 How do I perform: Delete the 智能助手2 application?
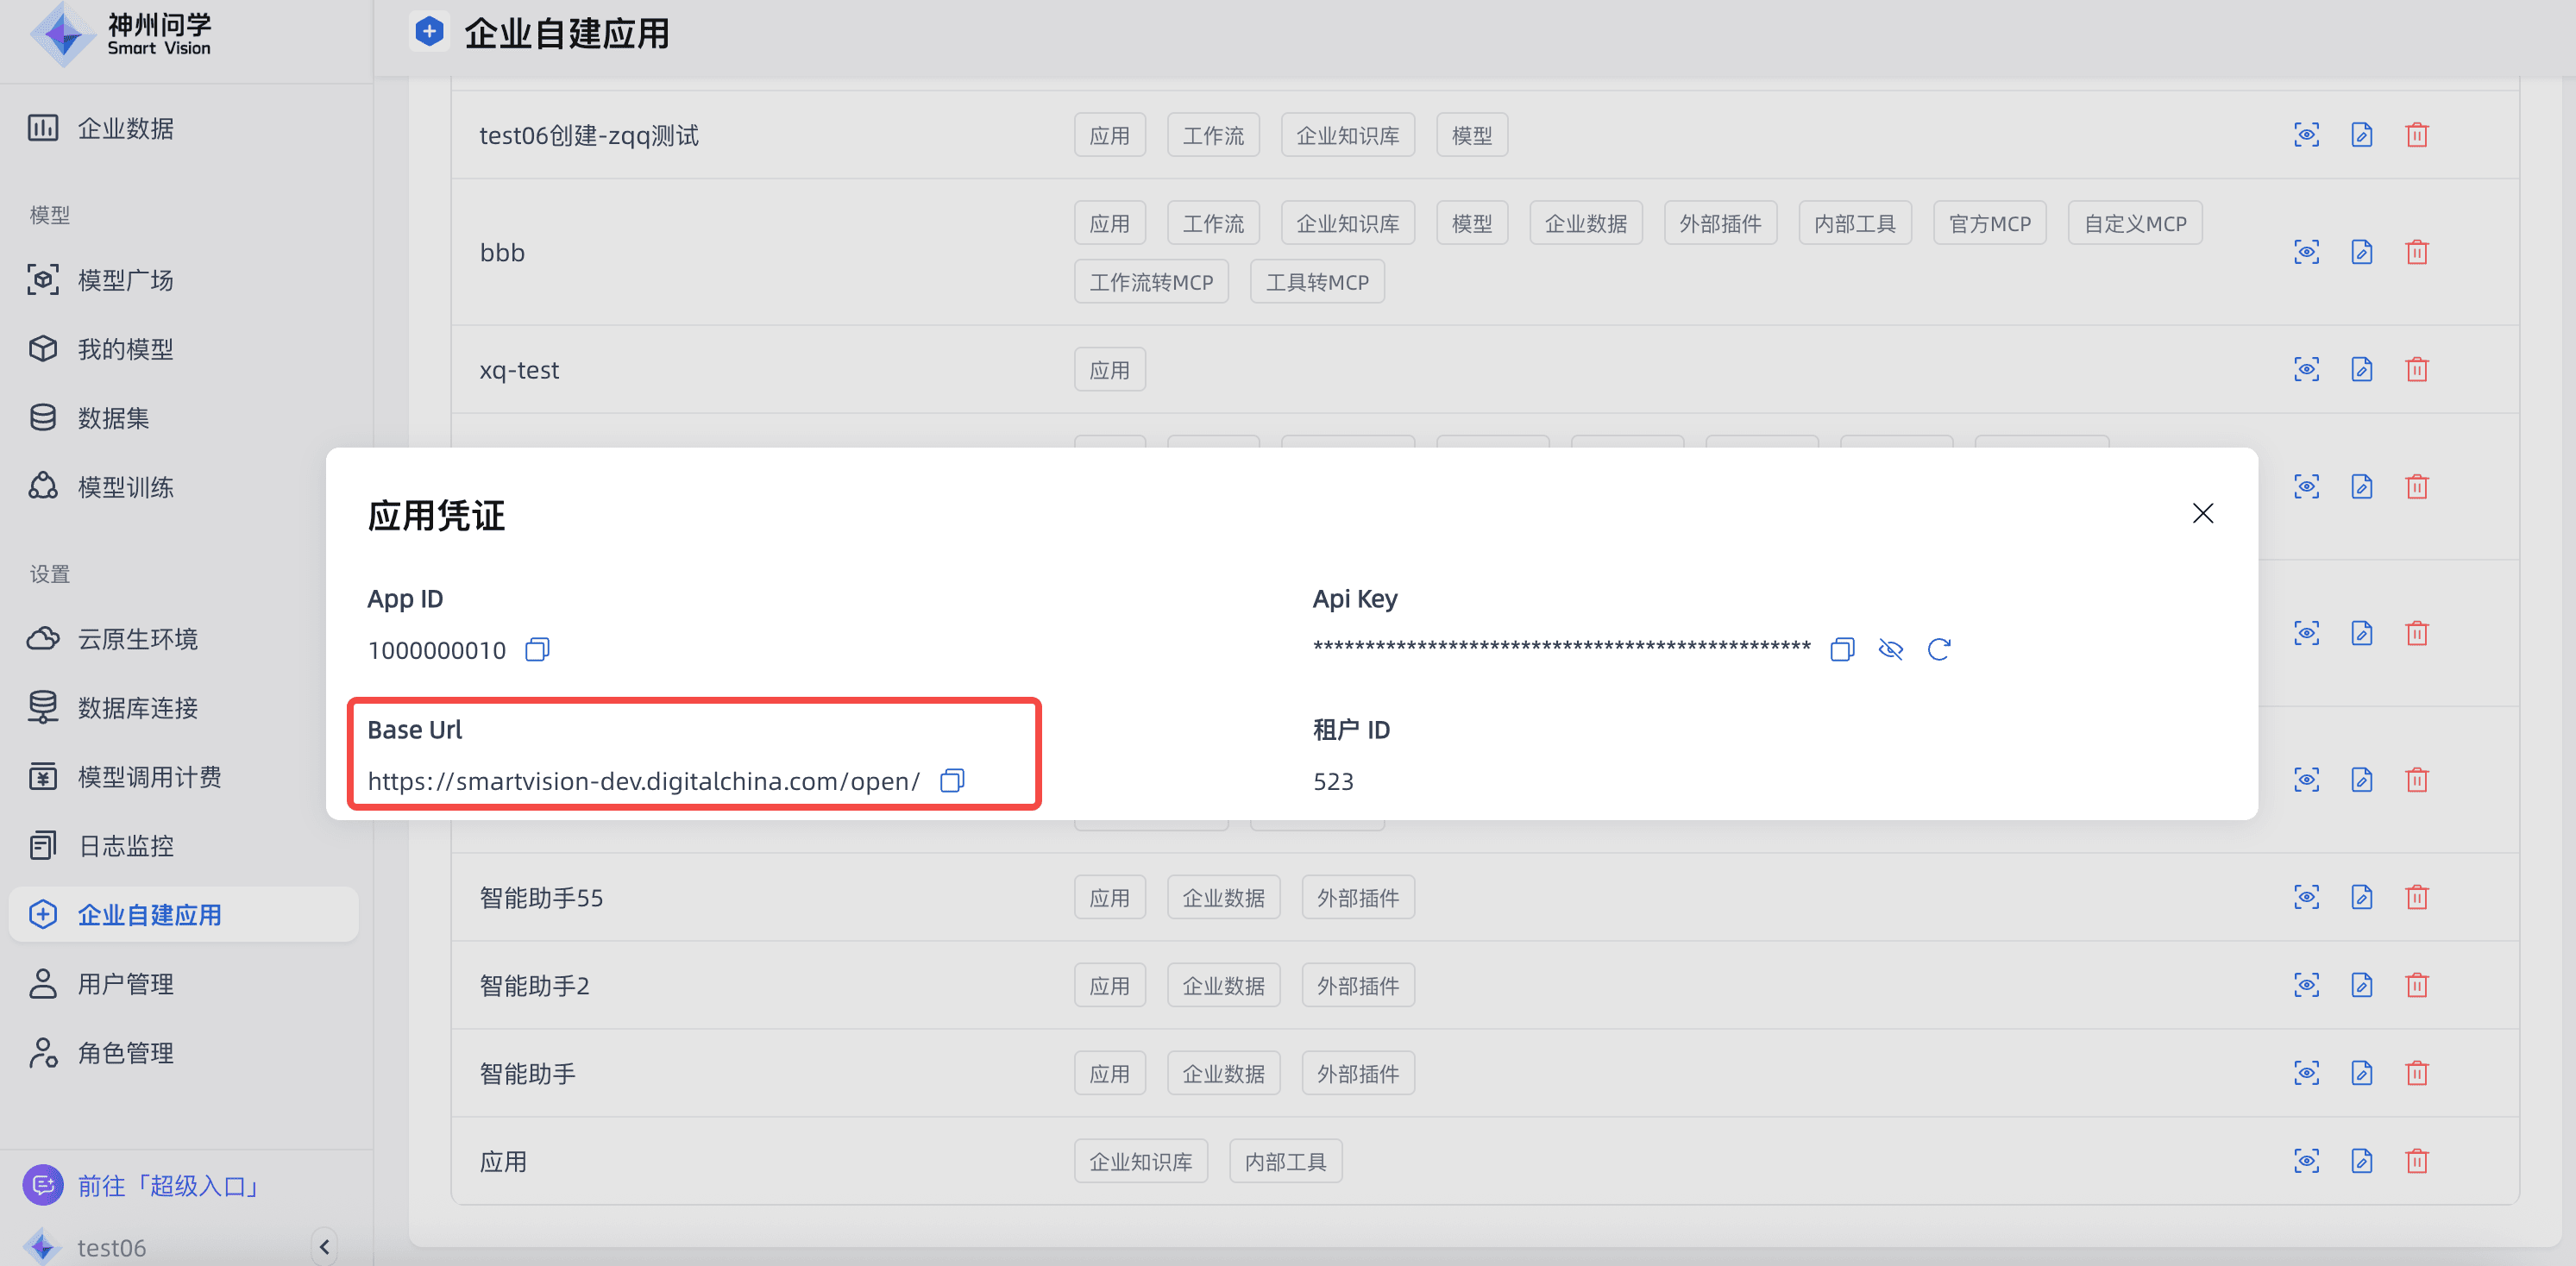coord(2417,984)
